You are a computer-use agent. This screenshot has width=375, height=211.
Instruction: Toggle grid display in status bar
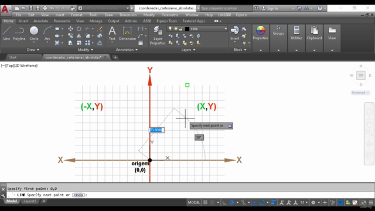tap(205, 202)
